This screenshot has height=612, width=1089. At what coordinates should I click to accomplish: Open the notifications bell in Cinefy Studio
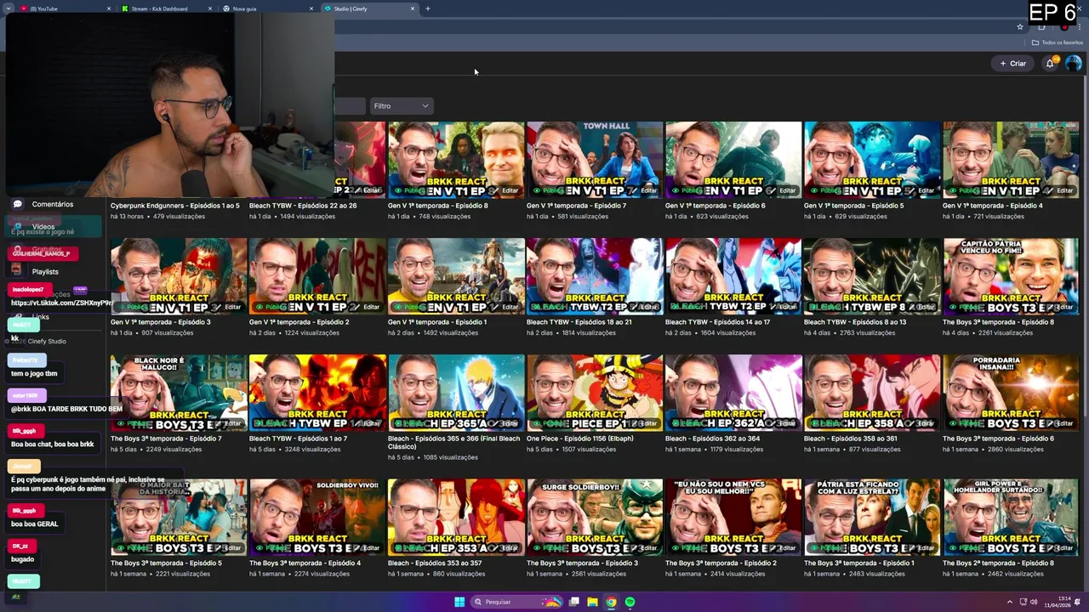click(1050, 63)
